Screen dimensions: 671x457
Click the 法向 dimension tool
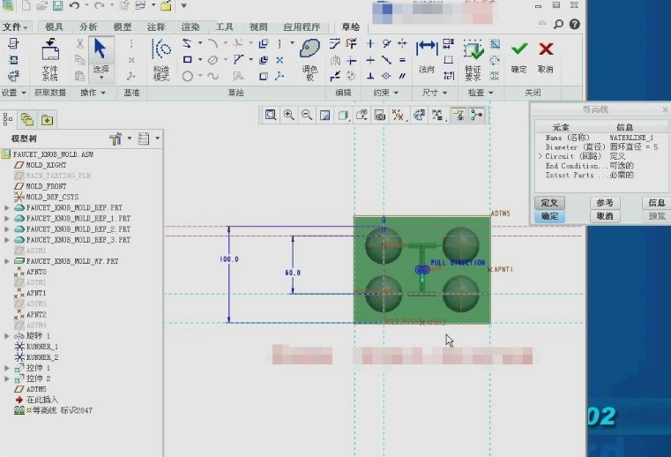[426, 56]
